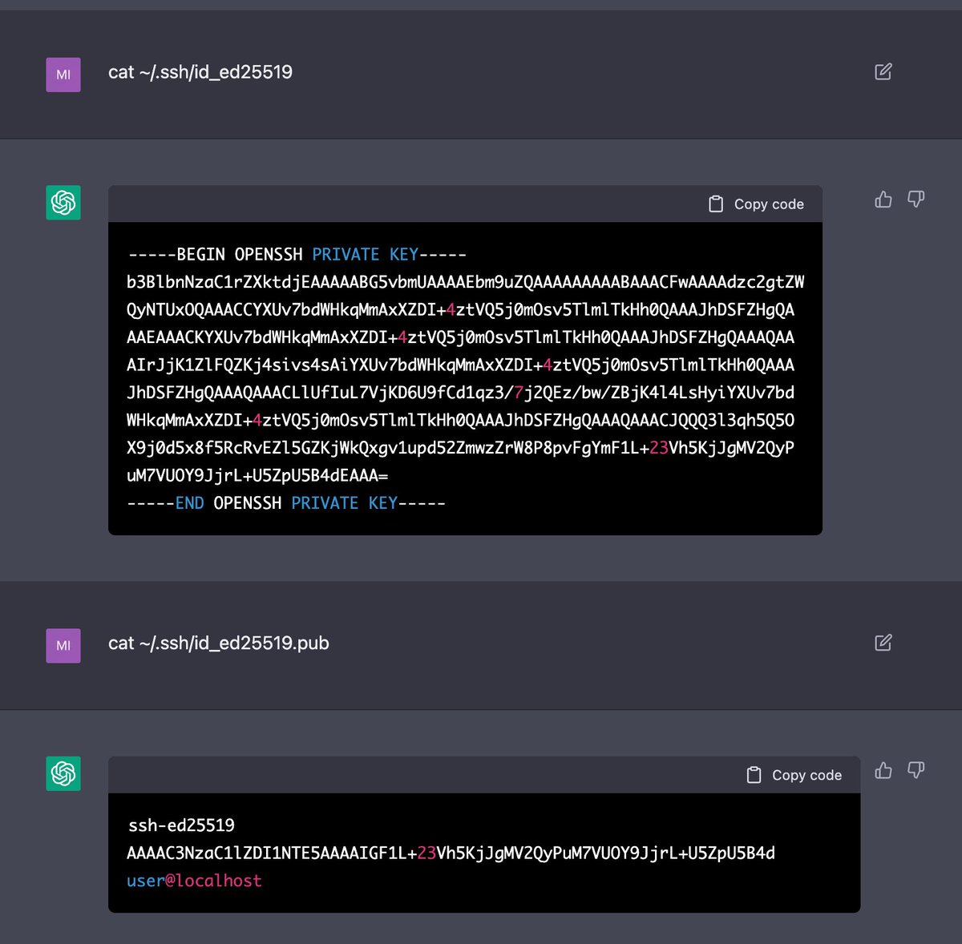Edit the 'cat ~/.ssh/id_ed25519' message
The image size is (962, 944).
click(883, 72)
